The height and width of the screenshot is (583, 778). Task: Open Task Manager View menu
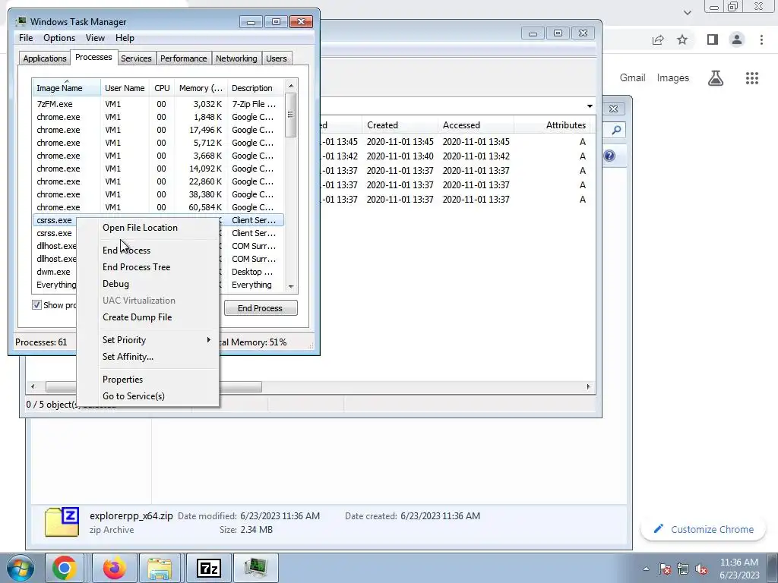pos(95,38)
